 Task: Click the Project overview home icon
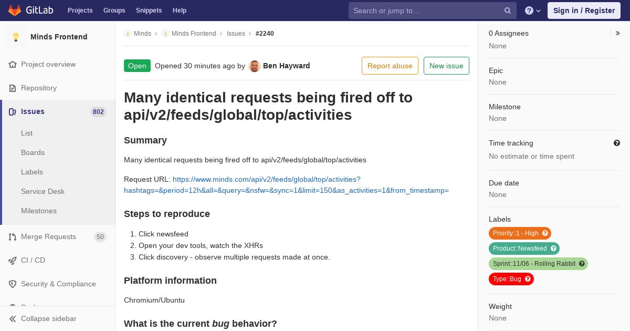[13, 65]
